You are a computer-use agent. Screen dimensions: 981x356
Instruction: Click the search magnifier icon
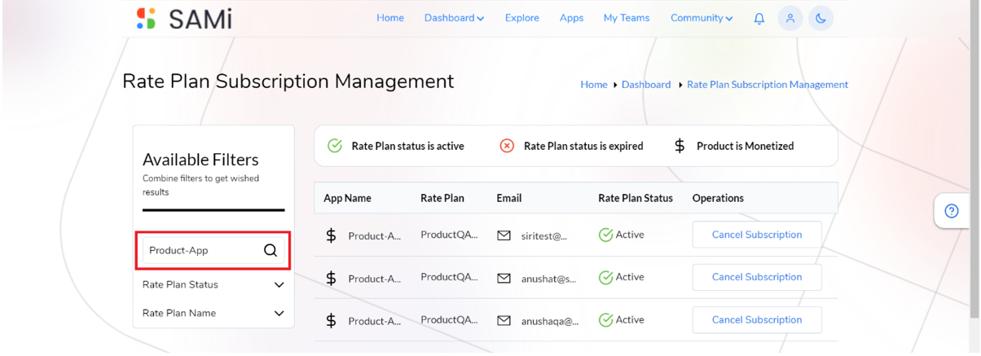(x=271, y=250)
